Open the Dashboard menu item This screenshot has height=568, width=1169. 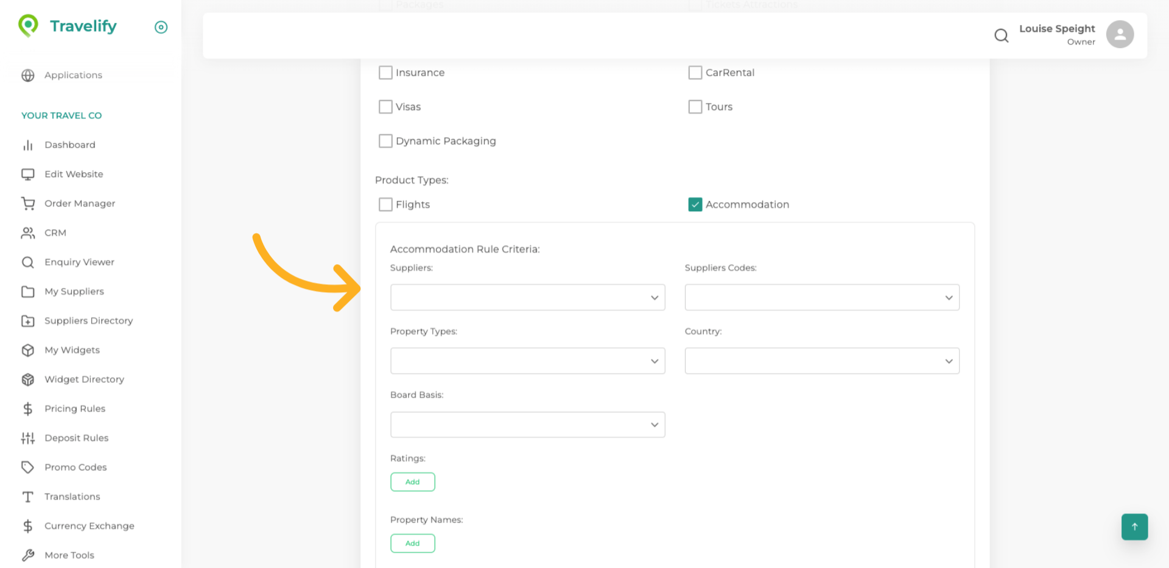[x=70, y=145]
